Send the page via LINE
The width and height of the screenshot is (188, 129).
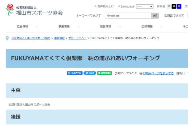(105, 73)
